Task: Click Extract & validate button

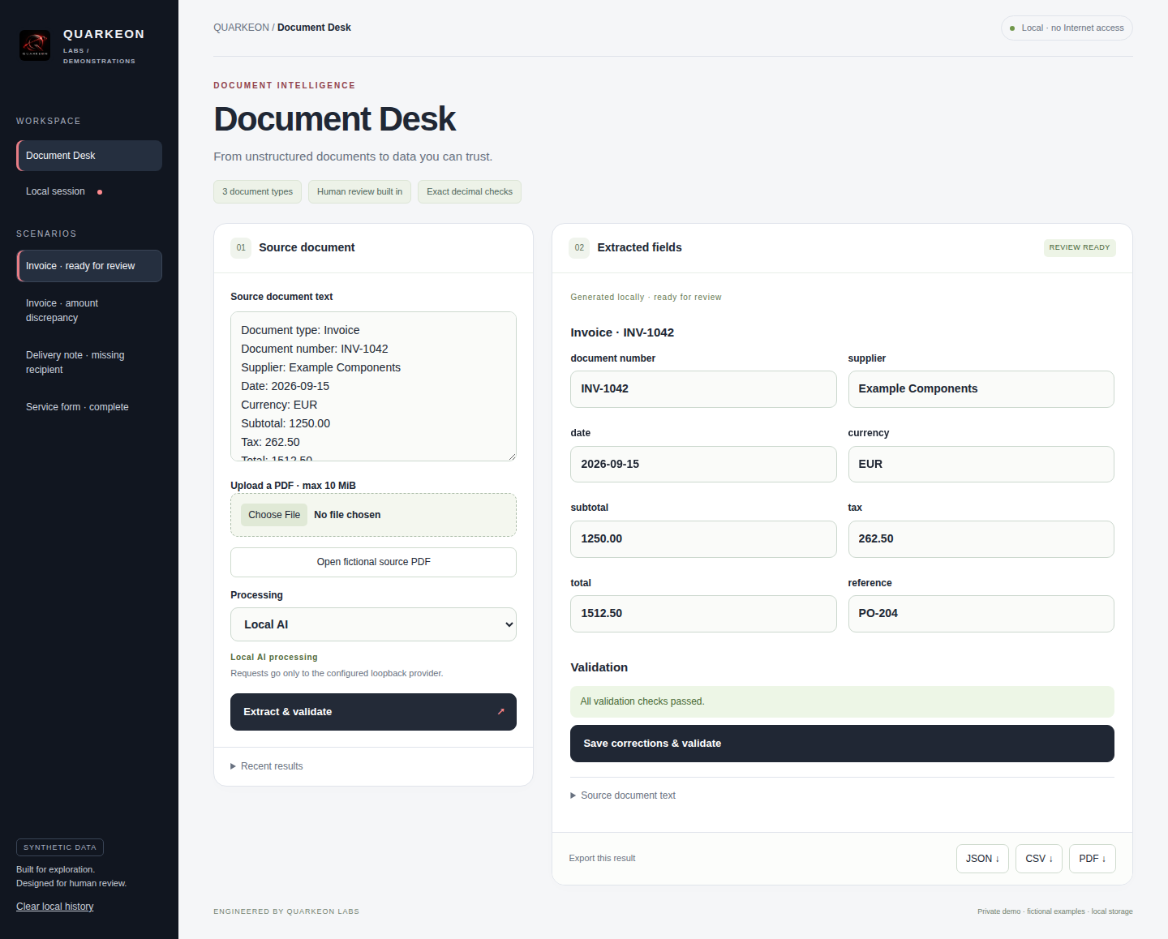Action: pos(373,712)
